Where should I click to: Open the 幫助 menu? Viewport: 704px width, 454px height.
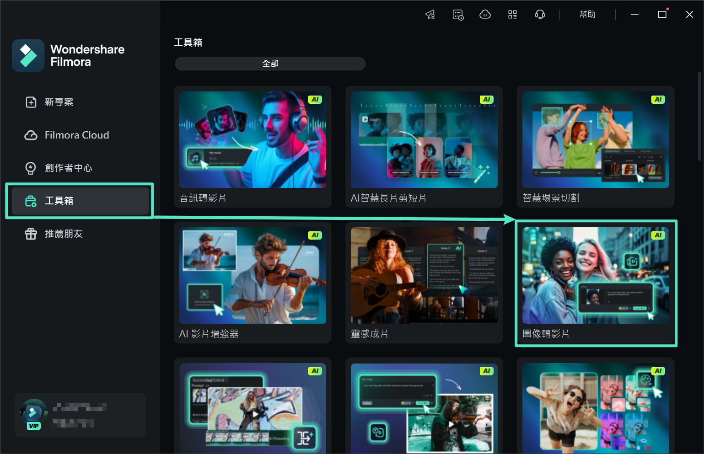tap(587, 14)
